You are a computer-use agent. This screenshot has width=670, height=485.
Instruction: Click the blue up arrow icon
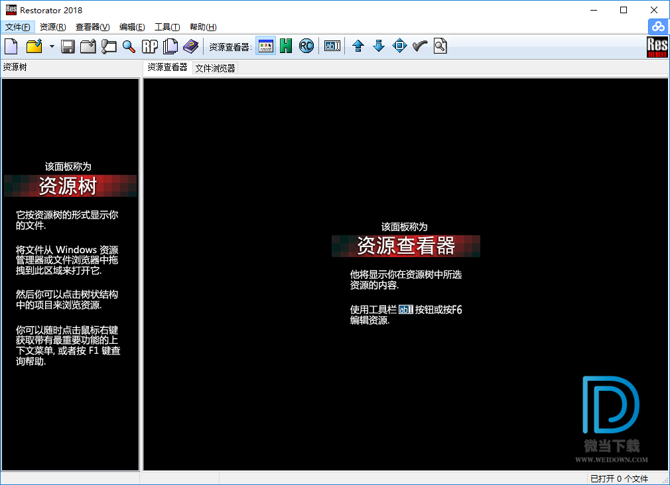tap(358, 46)
